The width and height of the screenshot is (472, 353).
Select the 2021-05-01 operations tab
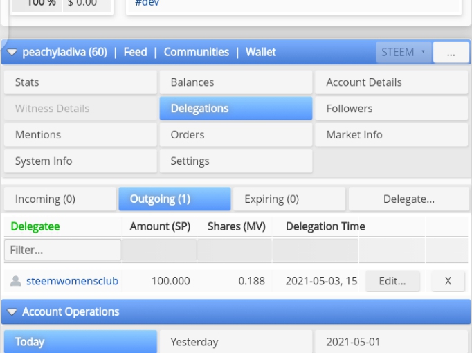391,341
